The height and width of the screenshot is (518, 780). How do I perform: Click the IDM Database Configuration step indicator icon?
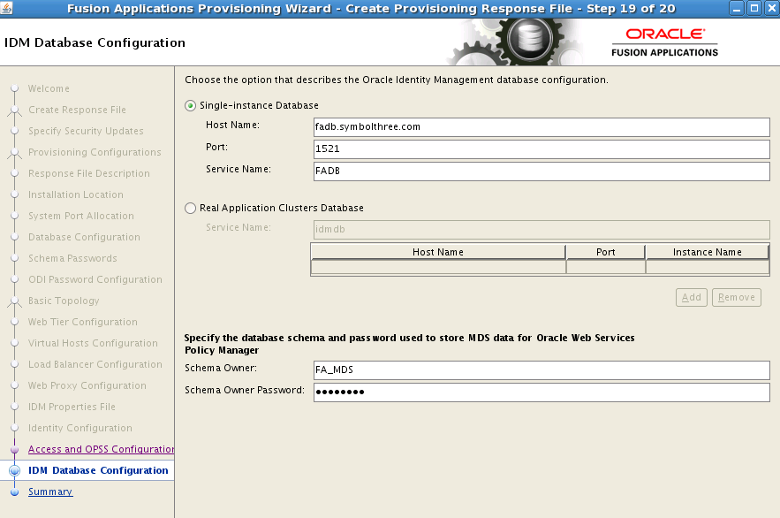tap(14, 471)
